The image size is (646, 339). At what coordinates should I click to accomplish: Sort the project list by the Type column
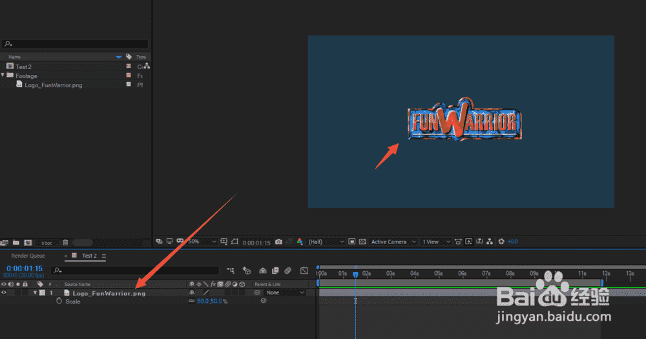[141, 57]
